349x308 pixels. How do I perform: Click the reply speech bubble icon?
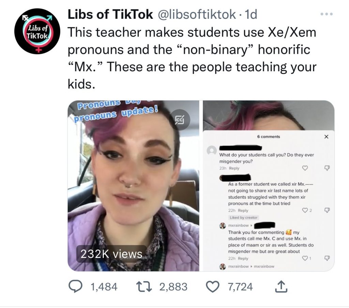(x=75, y=287)
